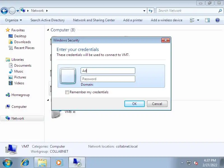Show hidden tray icons arrow
The image size is (224, 168).
click(182, 163)
